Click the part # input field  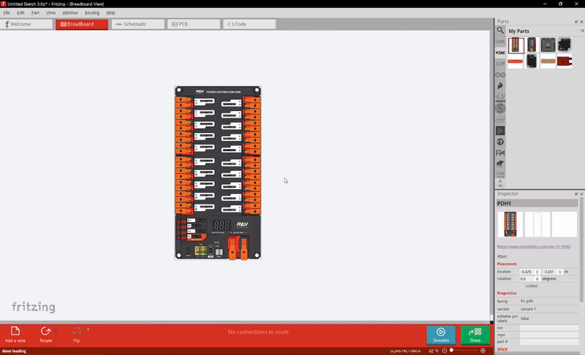click(549, 342)
